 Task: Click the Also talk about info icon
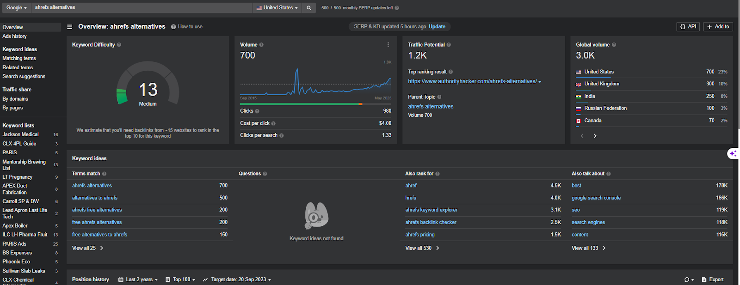click(x=608, y=174)
